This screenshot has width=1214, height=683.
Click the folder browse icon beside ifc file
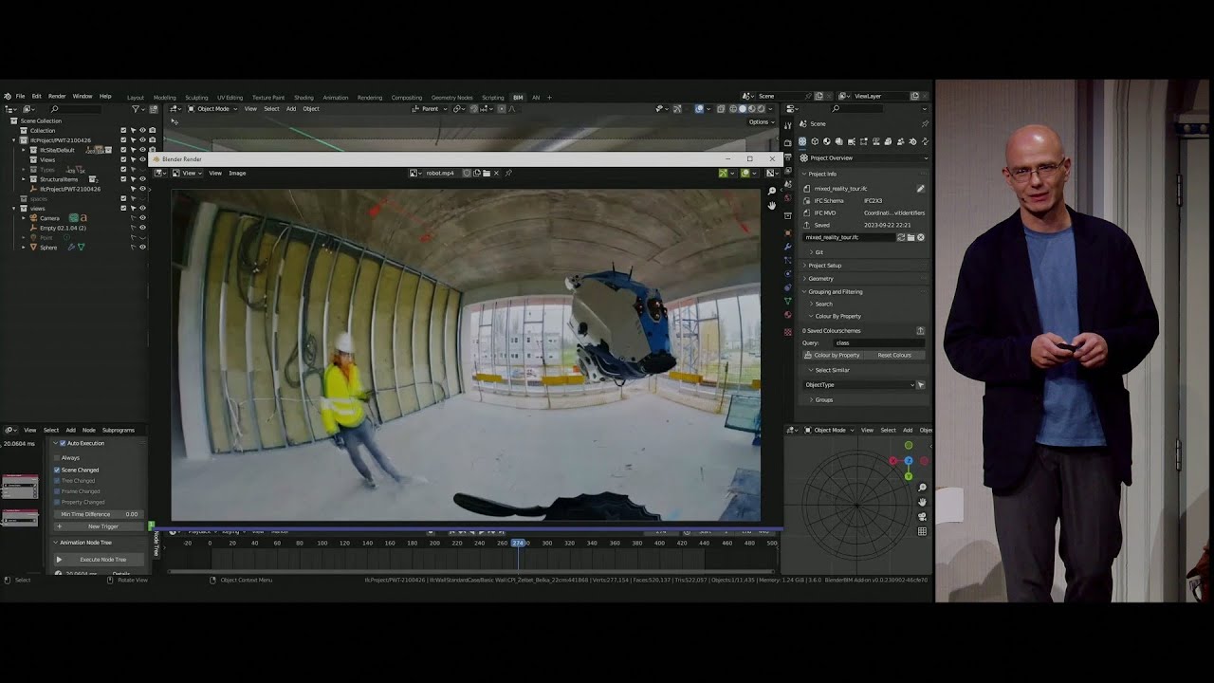[x=910, y=237]
